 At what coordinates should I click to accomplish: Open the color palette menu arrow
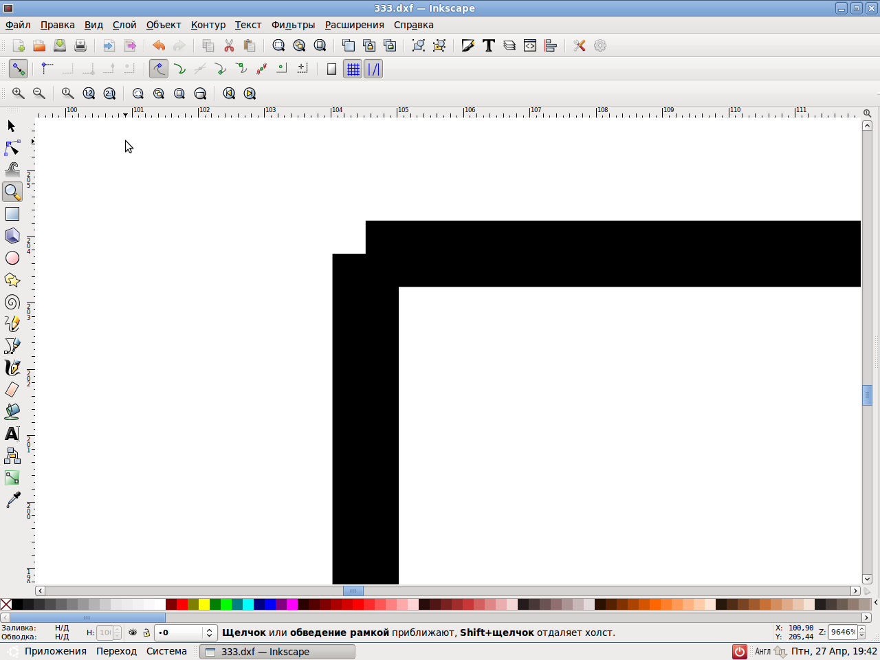875,604
